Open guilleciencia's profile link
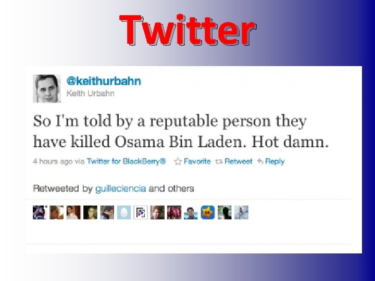Screen dimensions: 375x281 pos(120,188)
